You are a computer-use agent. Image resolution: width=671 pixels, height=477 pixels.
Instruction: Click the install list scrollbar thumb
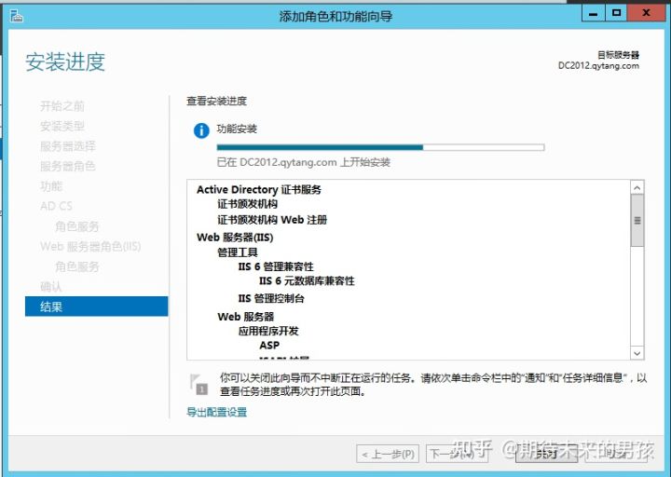[637, 221]
